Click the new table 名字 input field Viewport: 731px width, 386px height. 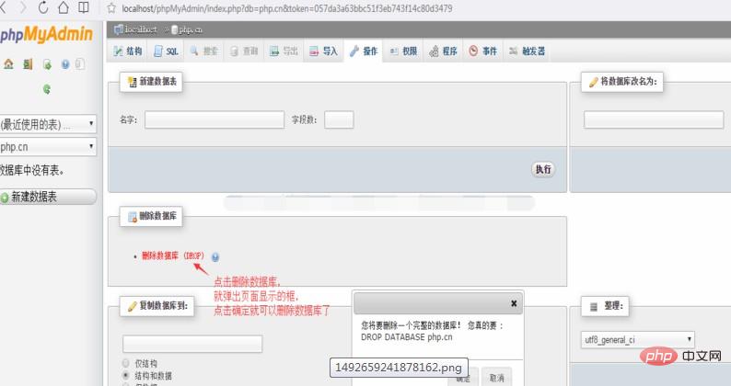coord(215,119)
